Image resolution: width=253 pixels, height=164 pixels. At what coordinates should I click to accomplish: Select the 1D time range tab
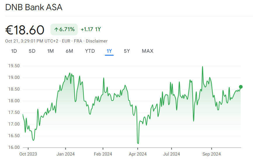click(x=14, y=51)
